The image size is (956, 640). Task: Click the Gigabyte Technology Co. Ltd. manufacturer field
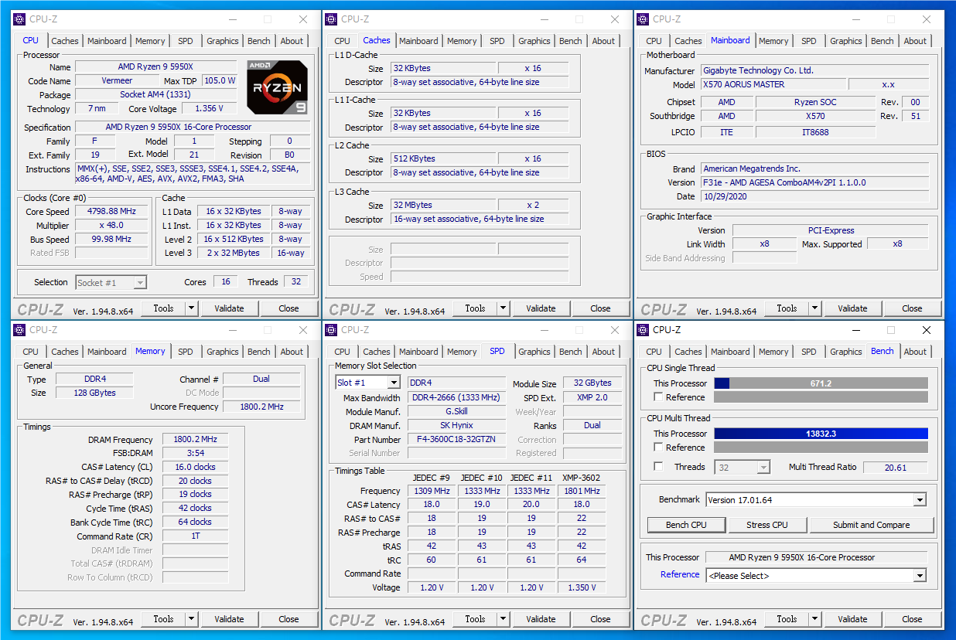pos(814,70)
